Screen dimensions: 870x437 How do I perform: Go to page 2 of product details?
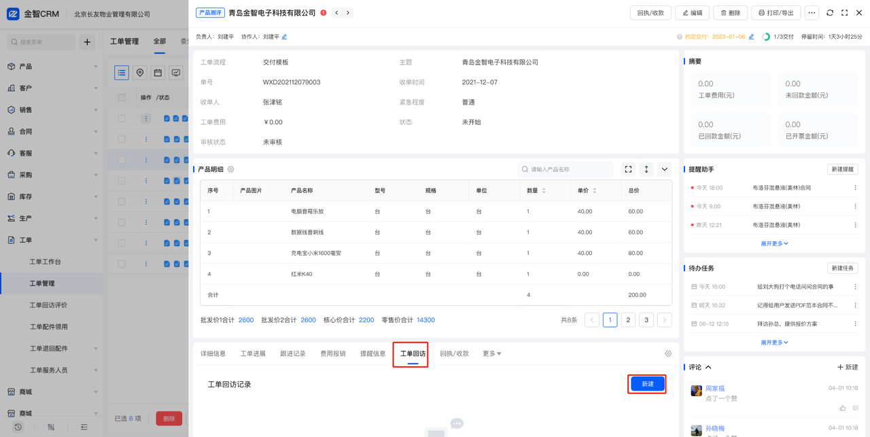628,320
